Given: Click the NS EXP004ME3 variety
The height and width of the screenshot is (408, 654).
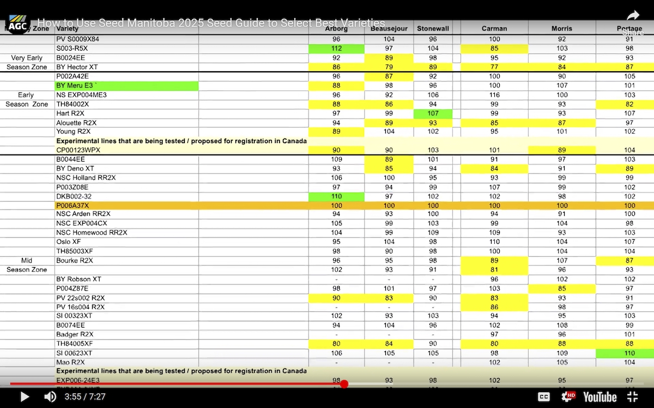Looking at the screenshot, I should (81, 95).
